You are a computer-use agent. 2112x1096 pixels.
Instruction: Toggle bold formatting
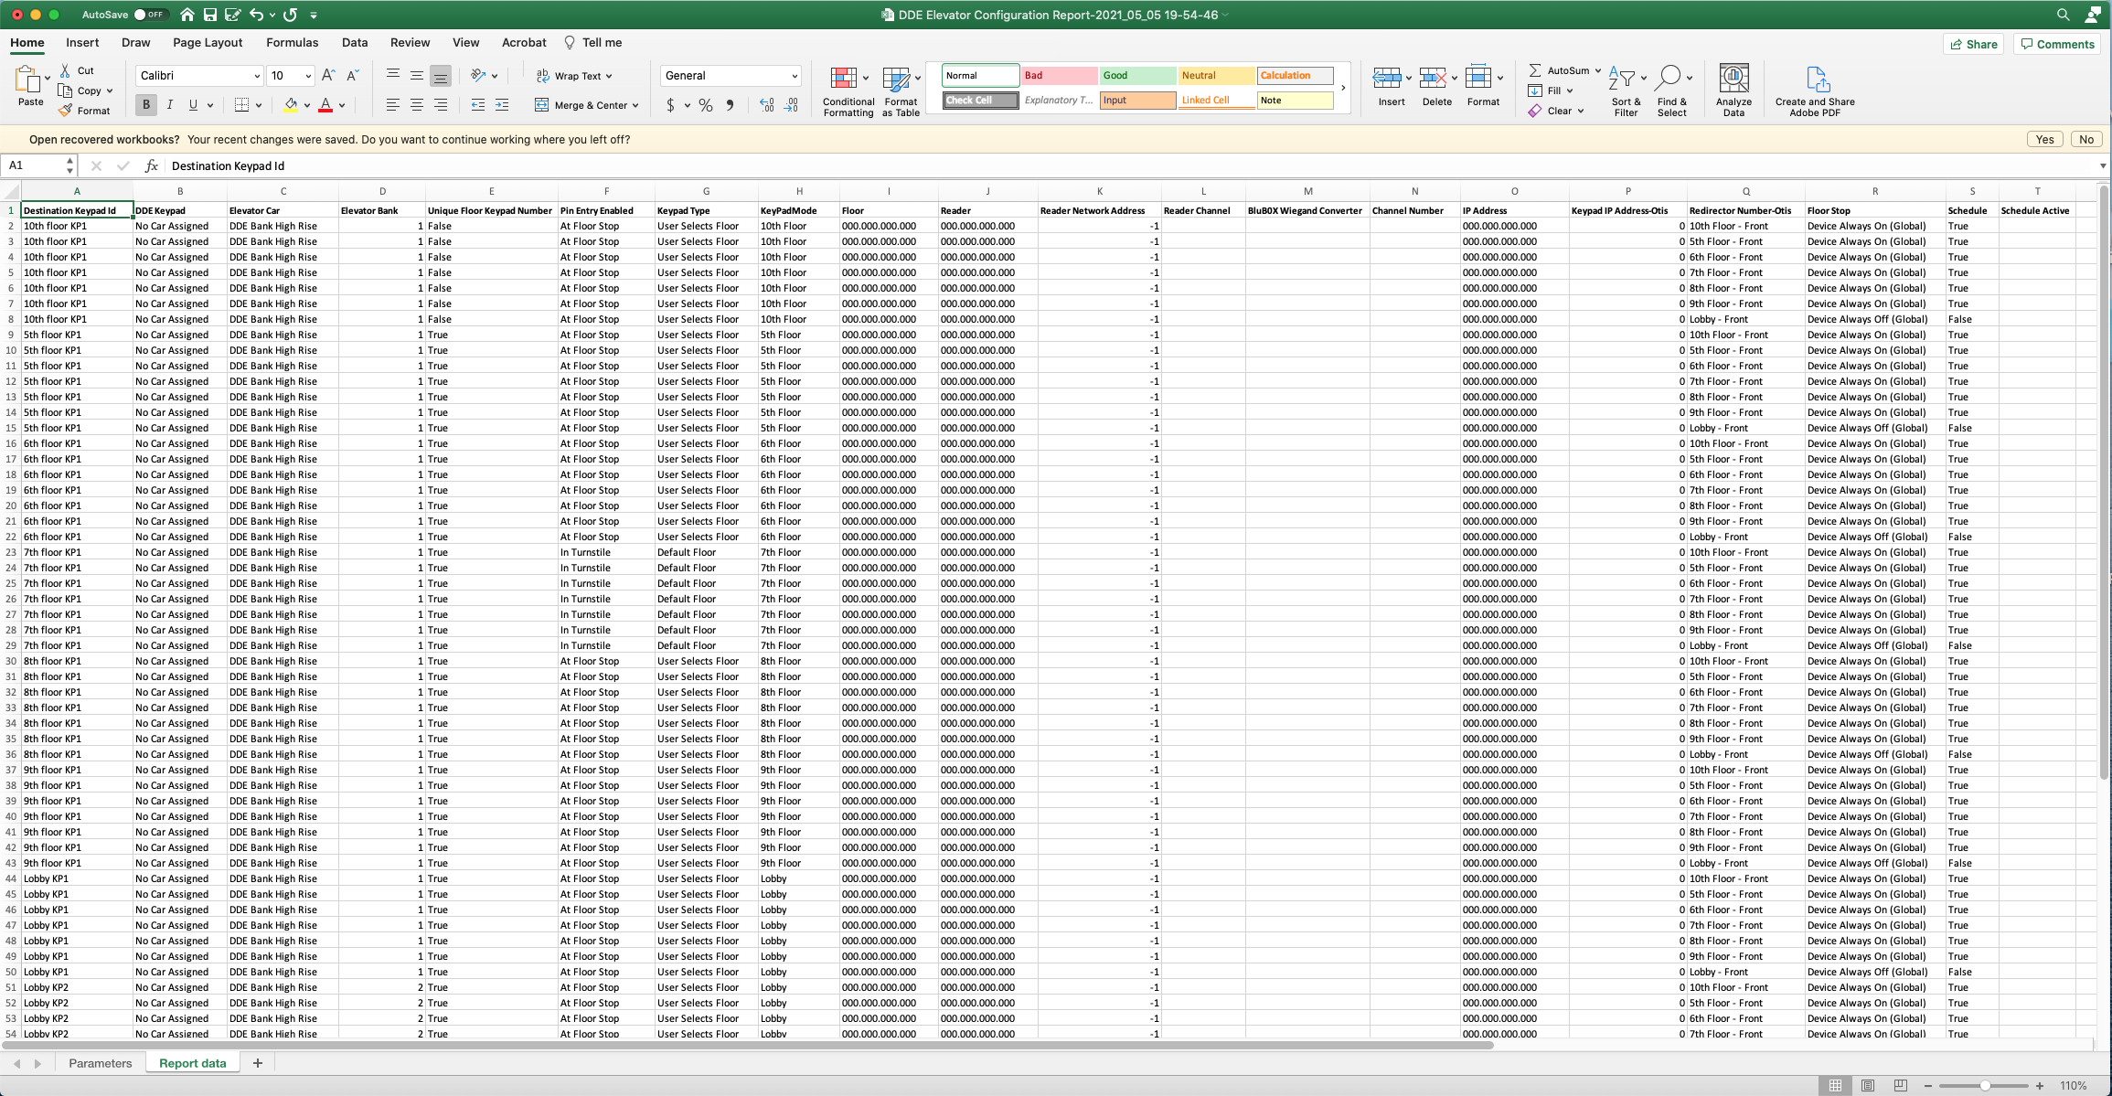coord(145,105)
